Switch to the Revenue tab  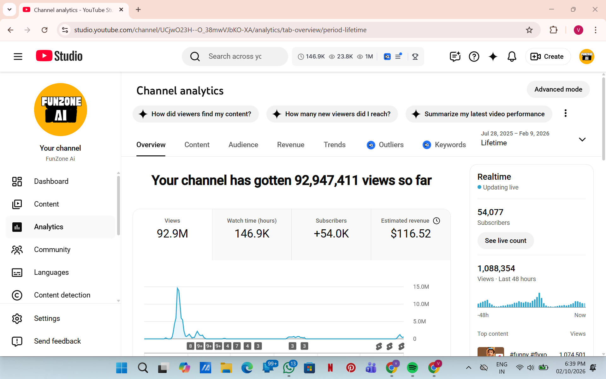[x=290, y=145]
